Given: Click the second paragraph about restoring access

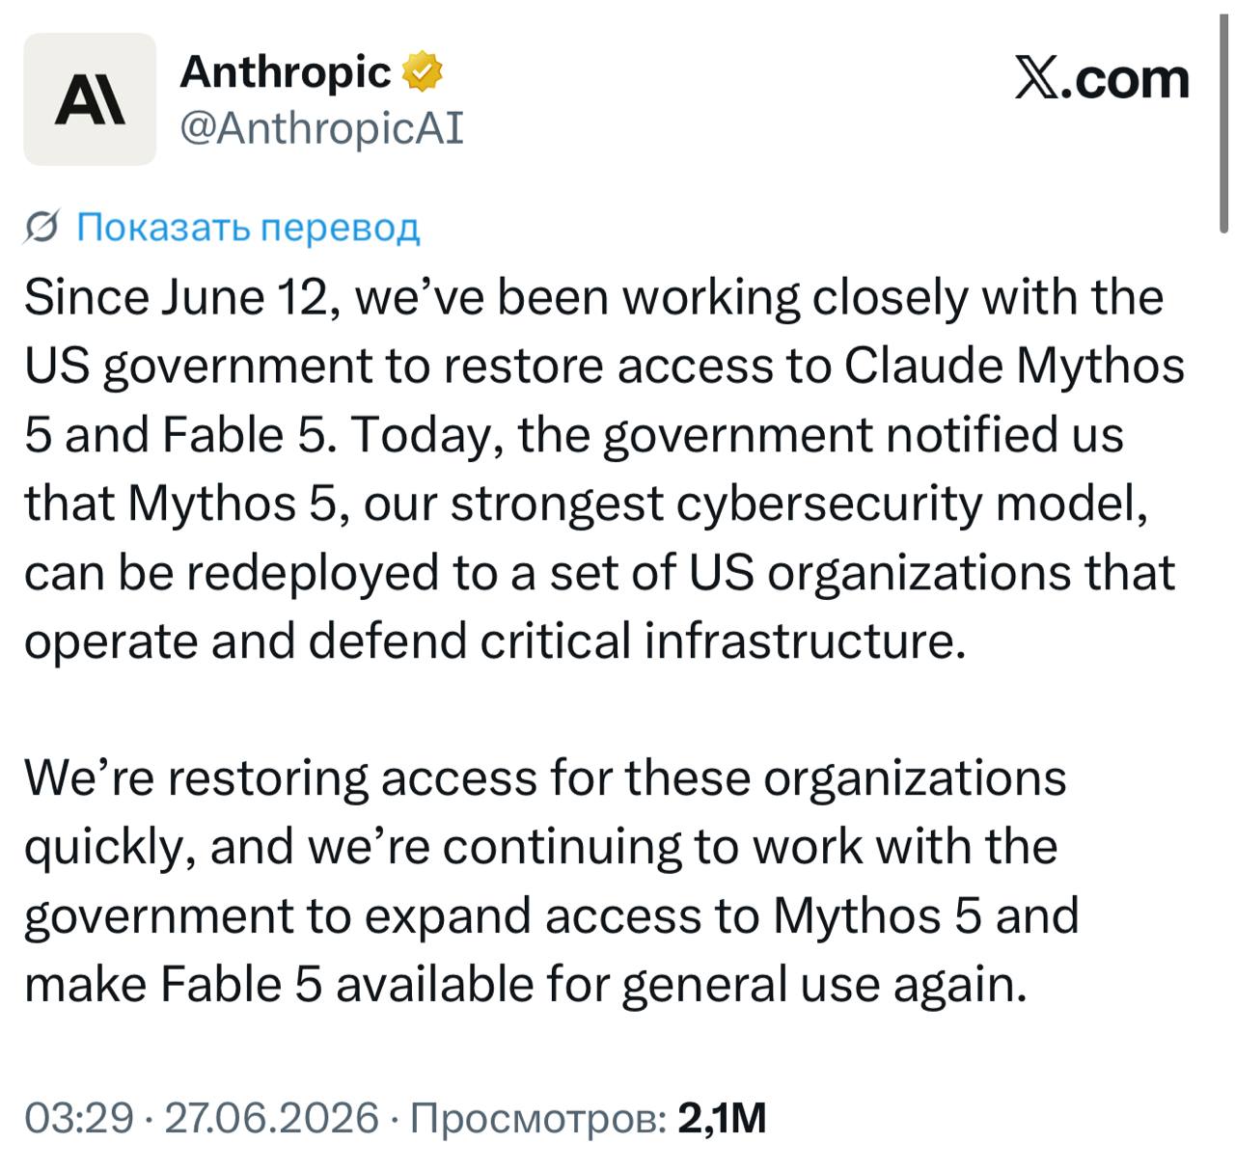Looking at the screenshot, I should 551,881.
